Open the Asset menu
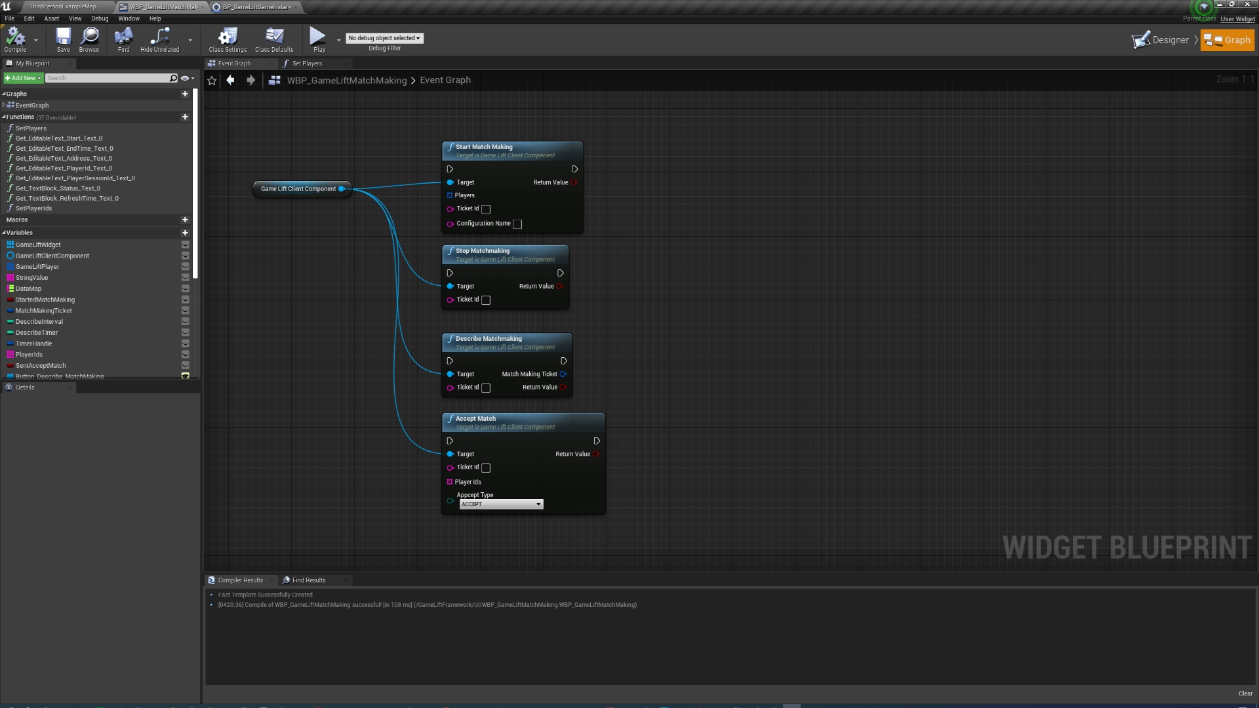Screen dimensions: 1259x708 click(x=51, y=18)
